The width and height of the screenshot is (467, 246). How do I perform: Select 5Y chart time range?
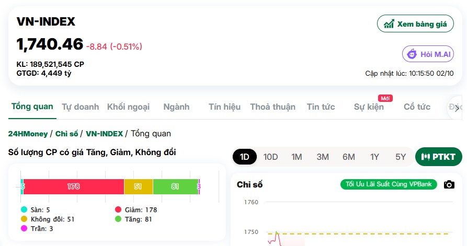click(401, 157)
